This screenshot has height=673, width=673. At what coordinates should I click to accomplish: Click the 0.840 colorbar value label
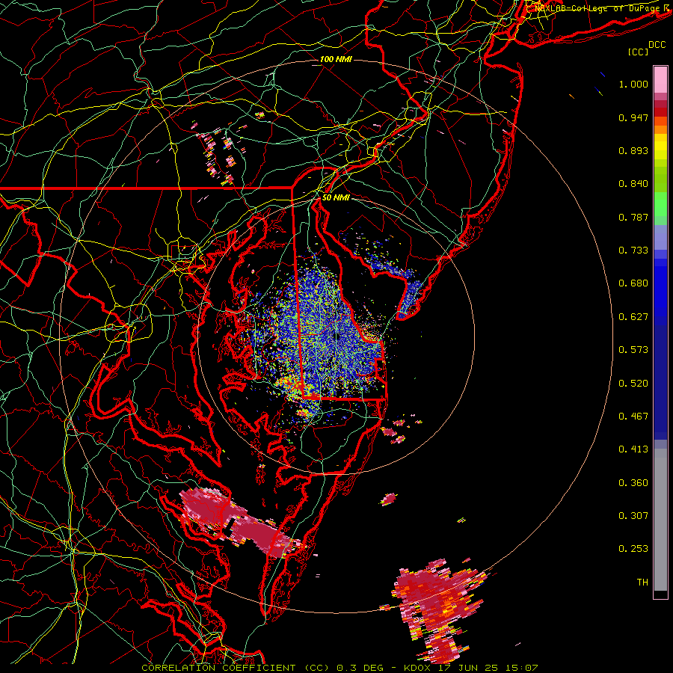click(x=633, y=184)
